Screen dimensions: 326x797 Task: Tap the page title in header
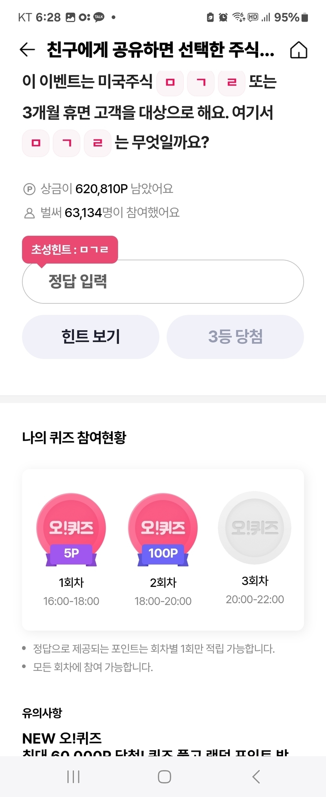[160, 50]
